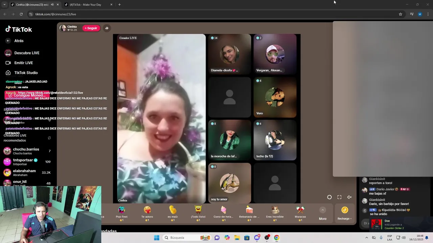Enter fullscreen mode for the stream
The image size is (433, 243).
click(x=339, y=197)
